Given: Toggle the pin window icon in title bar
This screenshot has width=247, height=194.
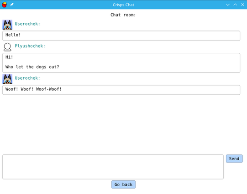Looking at the screenshot, I should [x=12, y=5].
